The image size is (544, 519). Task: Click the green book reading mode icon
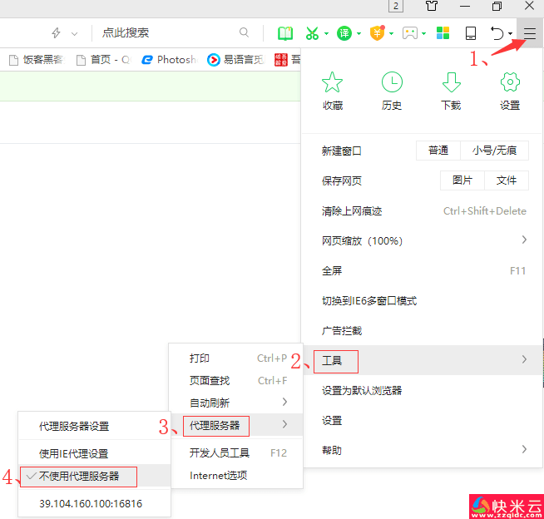[x=285, y=33]
